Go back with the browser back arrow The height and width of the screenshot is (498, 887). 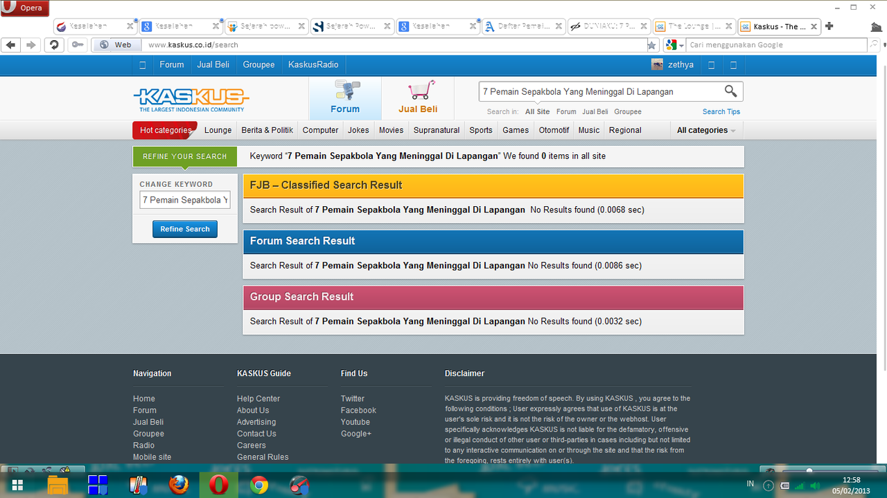point(10,45)
